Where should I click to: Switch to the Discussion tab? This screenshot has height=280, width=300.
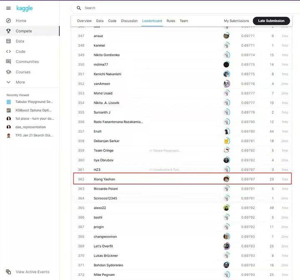tap(129, 21)
